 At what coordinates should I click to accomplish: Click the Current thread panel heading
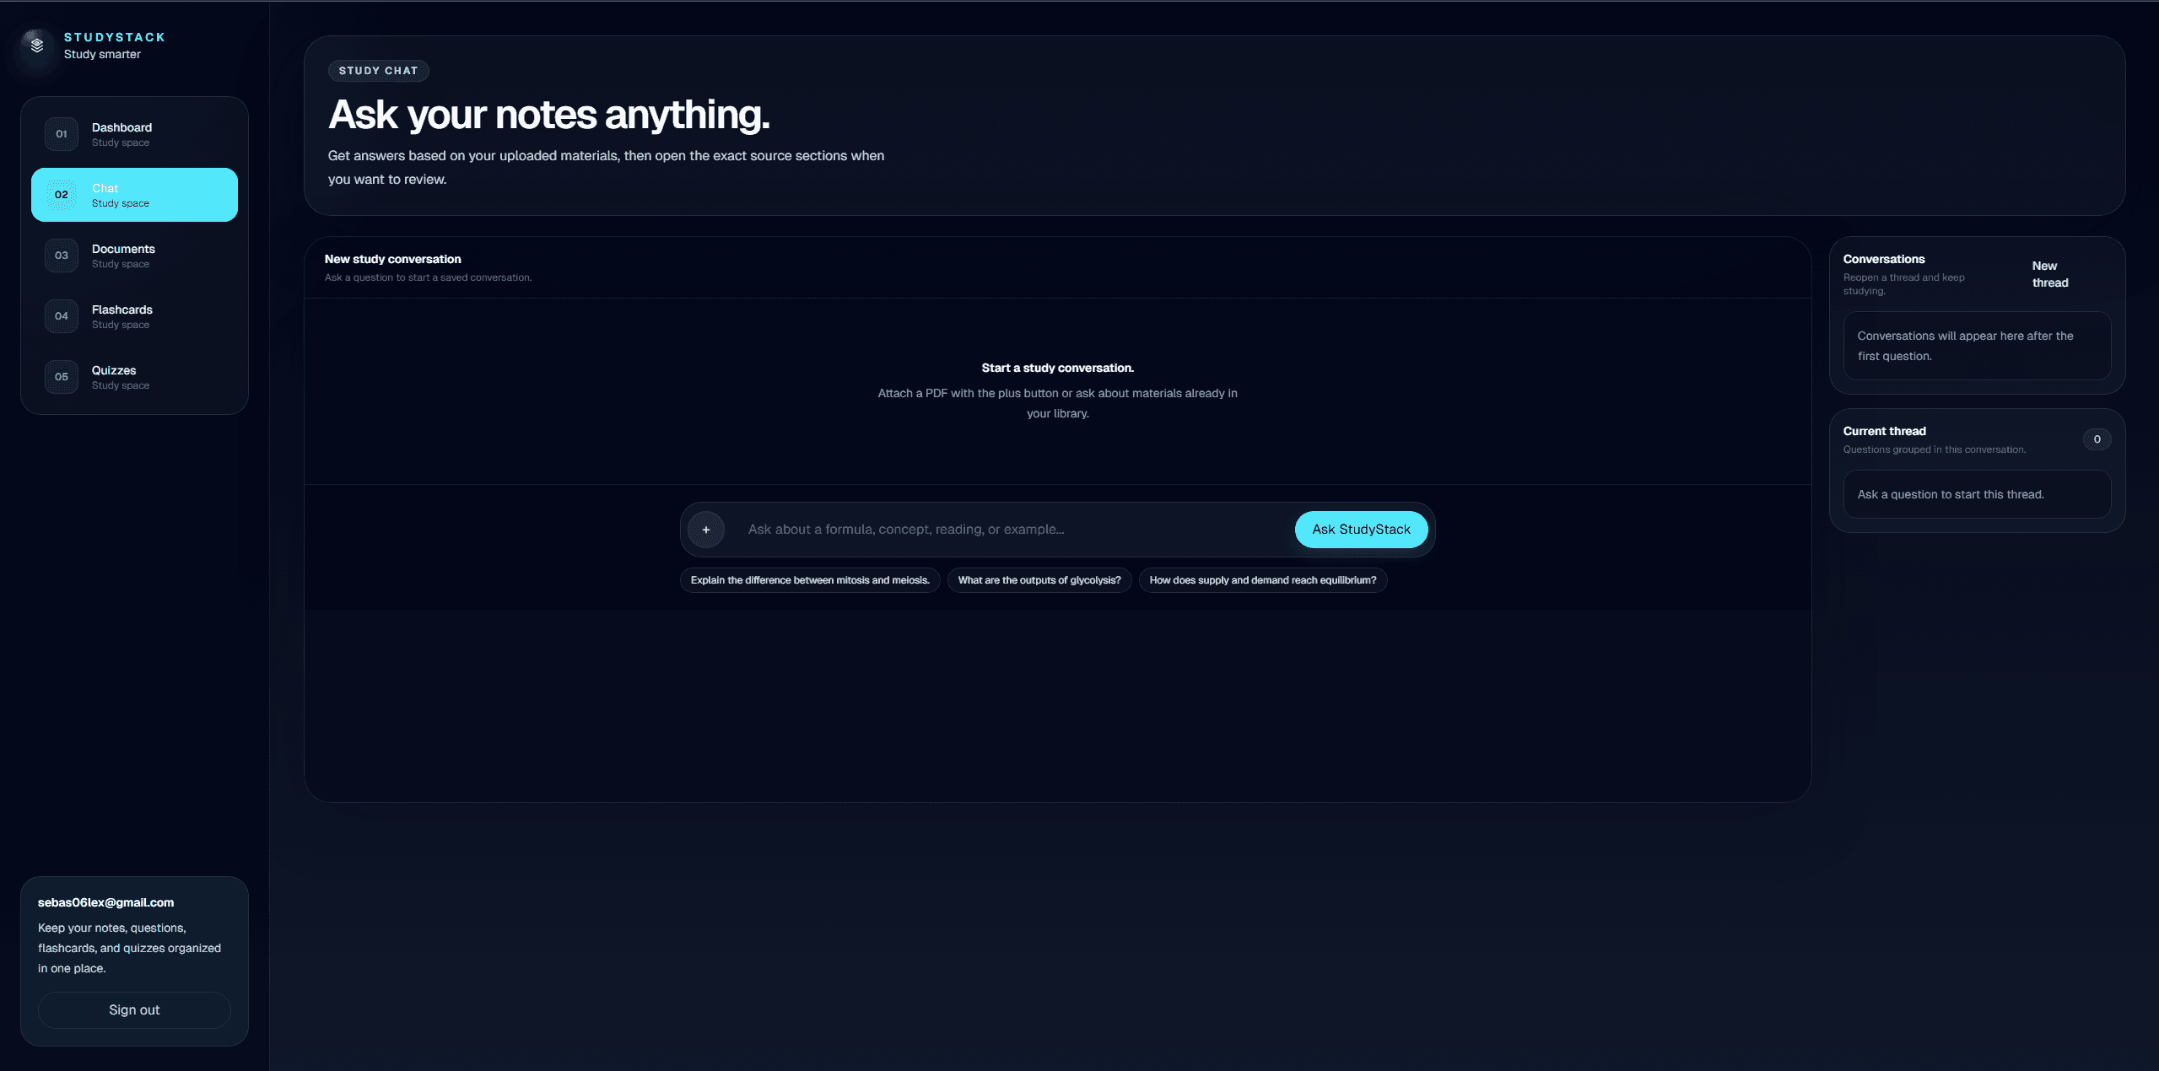click(x=1885, y=431)
